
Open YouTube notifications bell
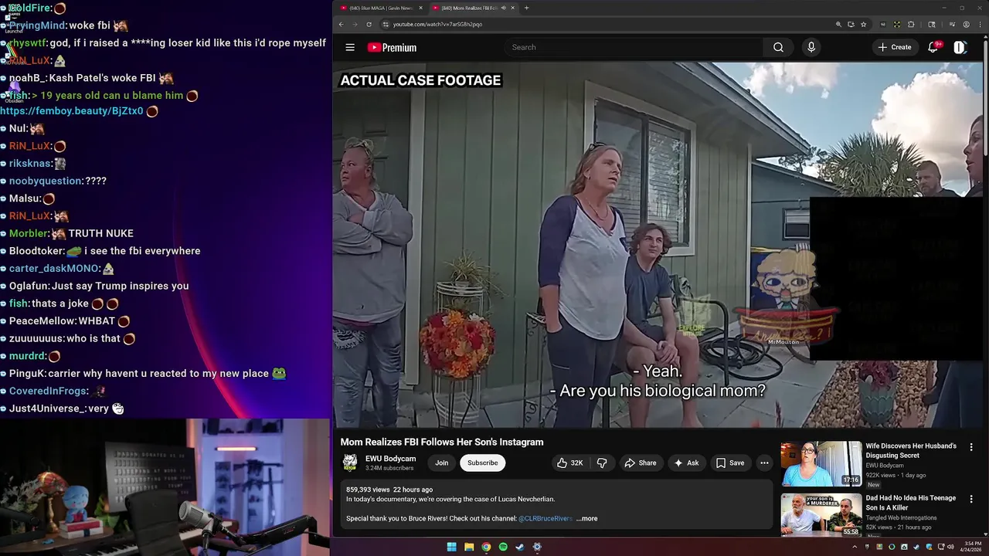pos(933,47)
